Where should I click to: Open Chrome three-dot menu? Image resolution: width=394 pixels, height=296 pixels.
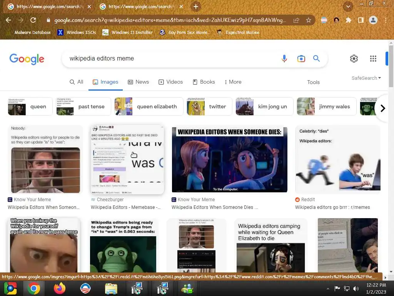386,20
